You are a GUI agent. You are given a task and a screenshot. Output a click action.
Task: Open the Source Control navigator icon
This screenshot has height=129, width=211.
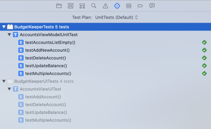click(70, 6)
